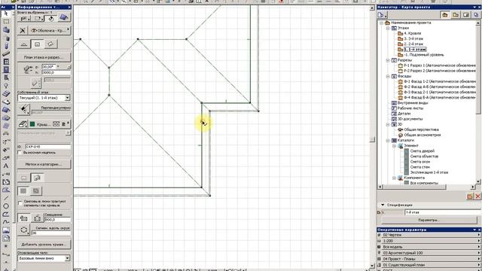This screenshot has height=271, width=482.
Task: Click the Publisher Sets icon in Navigator
Action: click(x=476, y=15)
